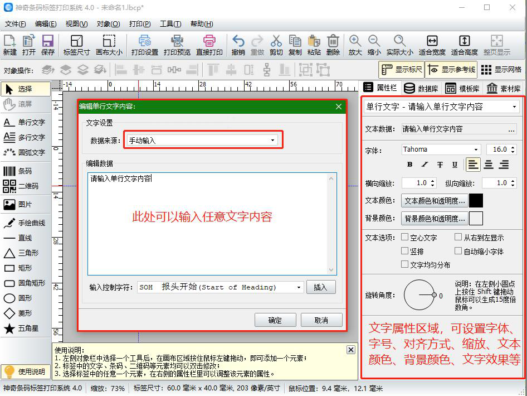Click the 新建 (New) toolbar icon
Viewport: 527px width, 396px height.
click(9, 45)
